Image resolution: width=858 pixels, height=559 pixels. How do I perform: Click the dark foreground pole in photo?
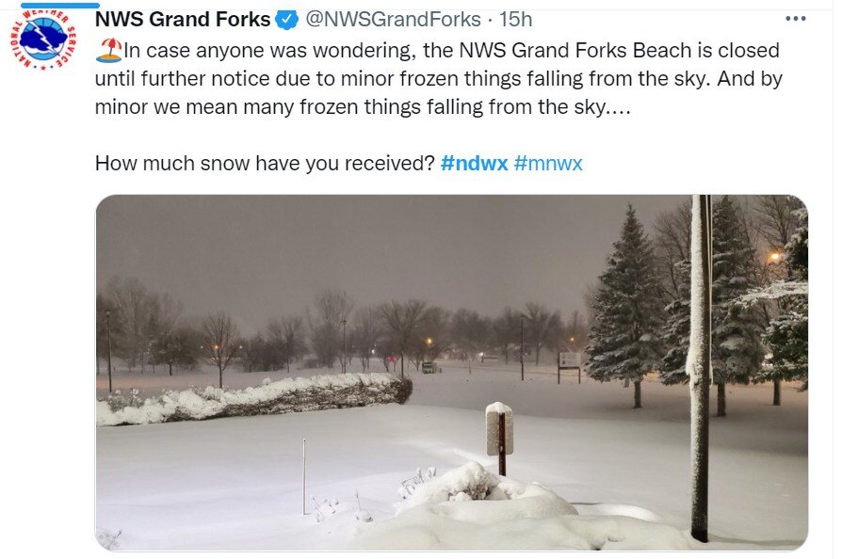click(701, 368)
